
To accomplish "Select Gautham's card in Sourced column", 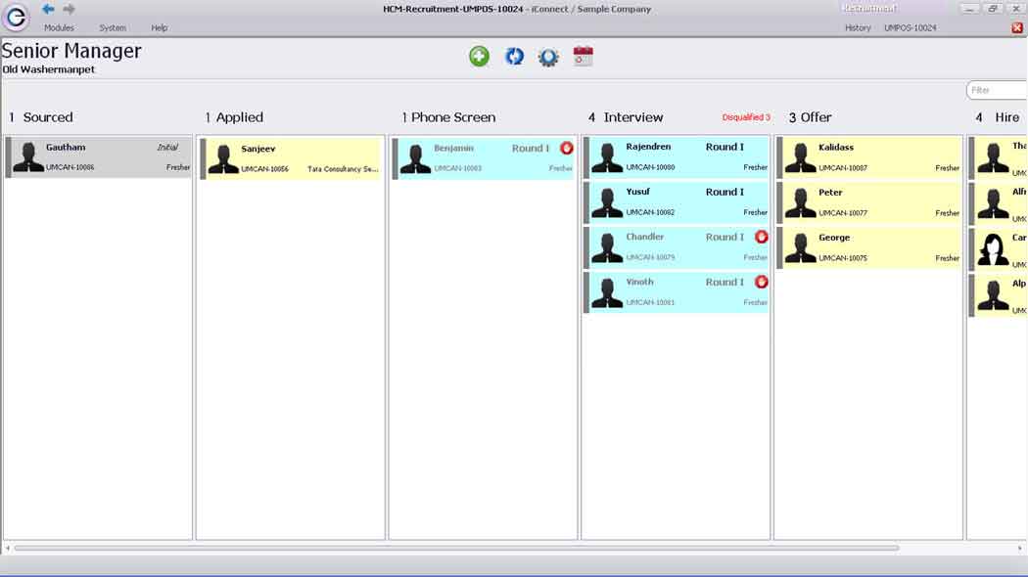I will click(98, 157).
